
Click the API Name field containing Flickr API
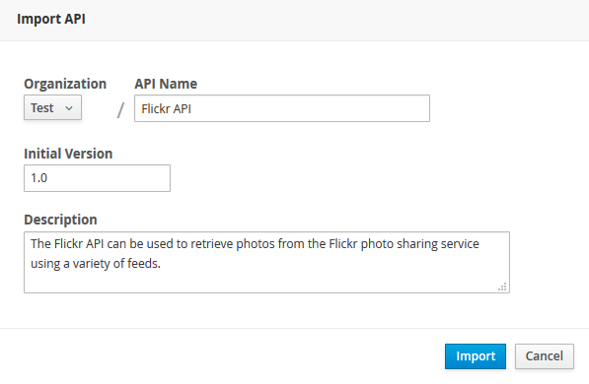click(282, 108)
